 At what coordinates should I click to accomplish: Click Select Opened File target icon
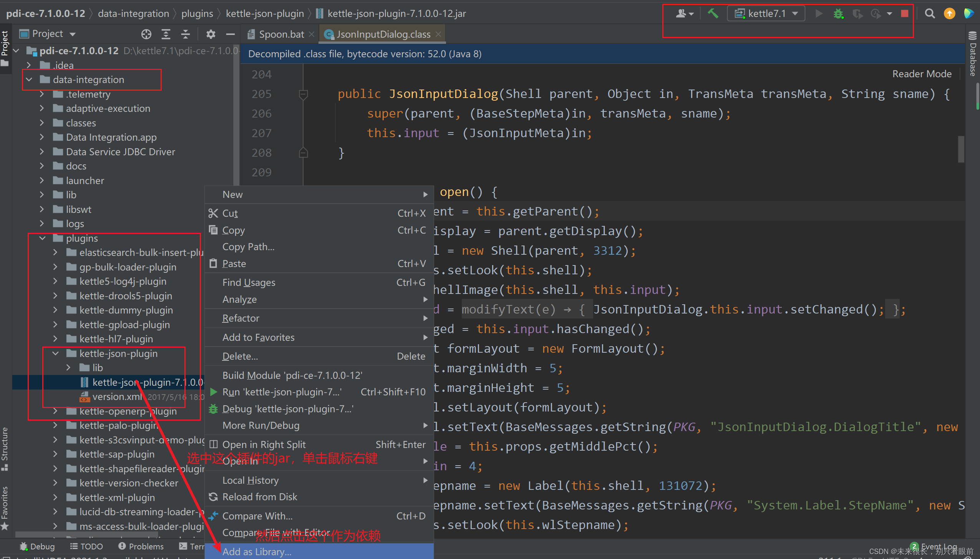click(146, 34)
